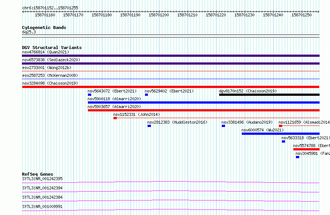This screenshot has height=215, width=330.
Task: Open variant label nsv1152331 (John2014)
Action: (x=136, y=114)
